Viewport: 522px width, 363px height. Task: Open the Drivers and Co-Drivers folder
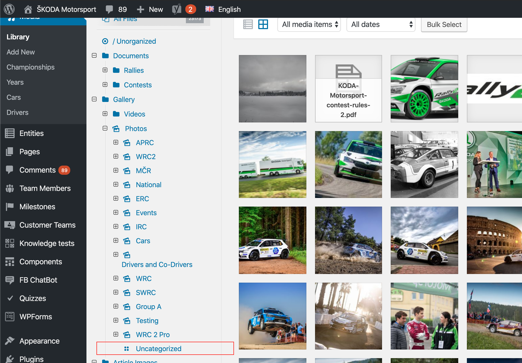157,265
